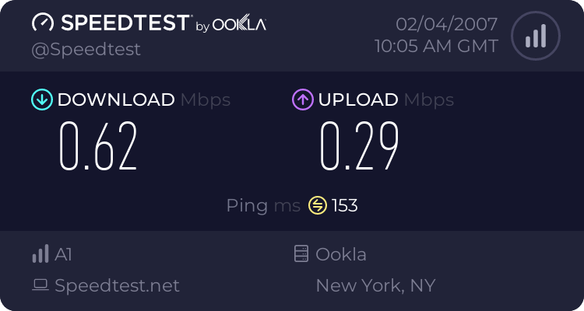
Task: Click the signal bars circle icon
Action: (535, 36)
